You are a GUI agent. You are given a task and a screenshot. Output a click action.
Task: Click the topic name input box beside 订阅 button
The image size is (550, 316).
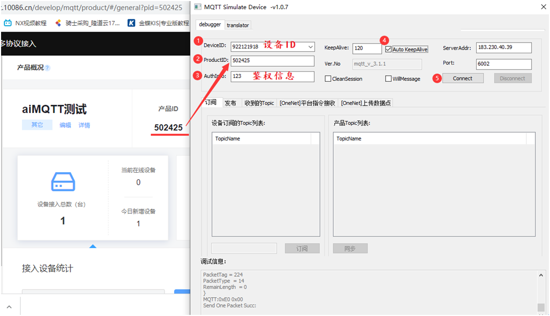tap(244, 248)
